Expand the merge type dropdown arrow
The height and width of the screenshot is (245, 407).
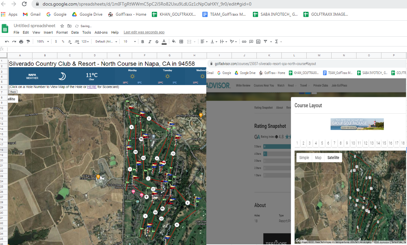(x=194, y=42)
